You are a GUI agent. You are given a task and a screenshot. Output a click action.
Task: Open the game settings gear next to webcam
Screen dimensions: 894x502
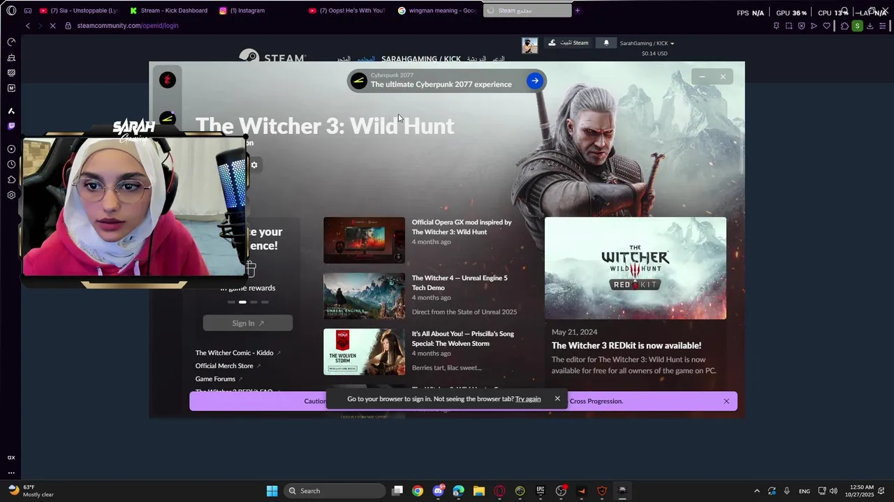254,165
